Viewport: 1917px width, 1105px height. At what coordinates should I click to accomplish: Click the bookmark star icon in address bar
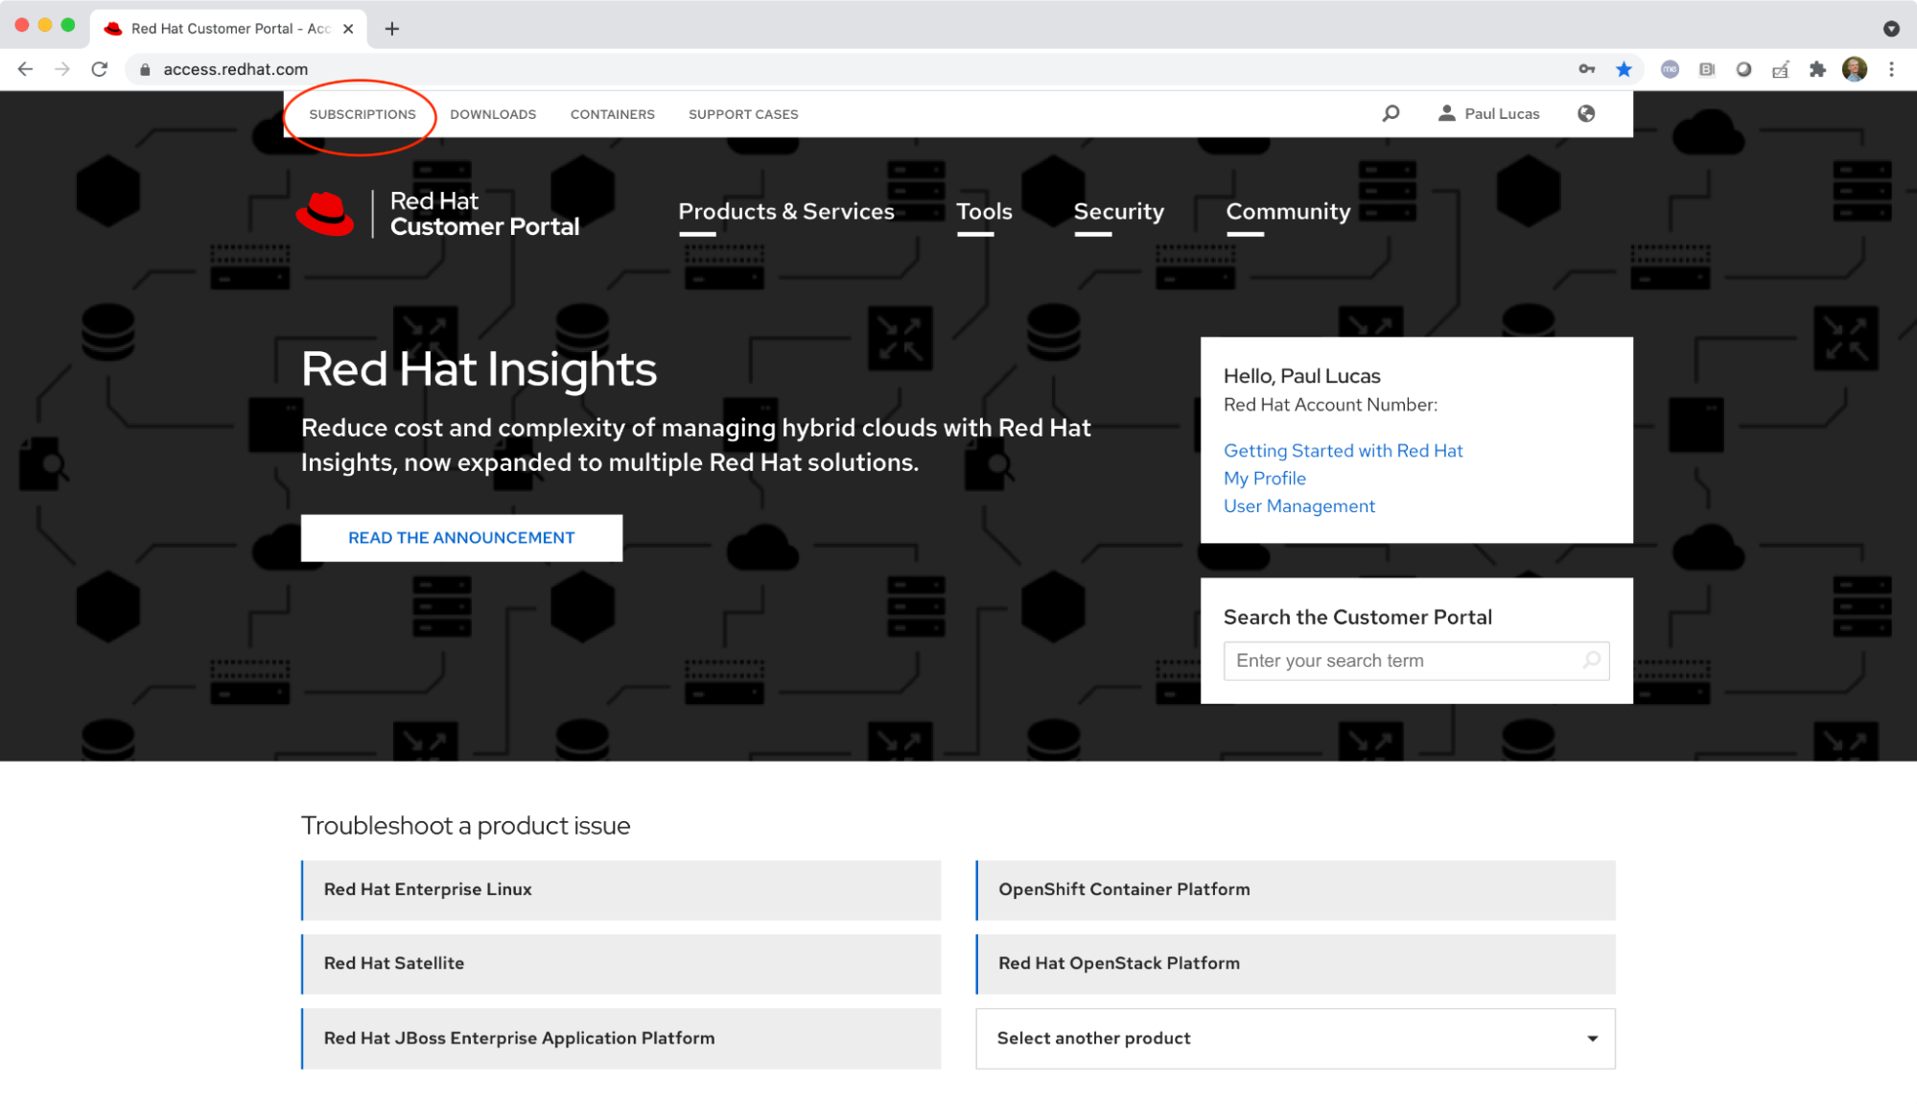click(1624, 69)
